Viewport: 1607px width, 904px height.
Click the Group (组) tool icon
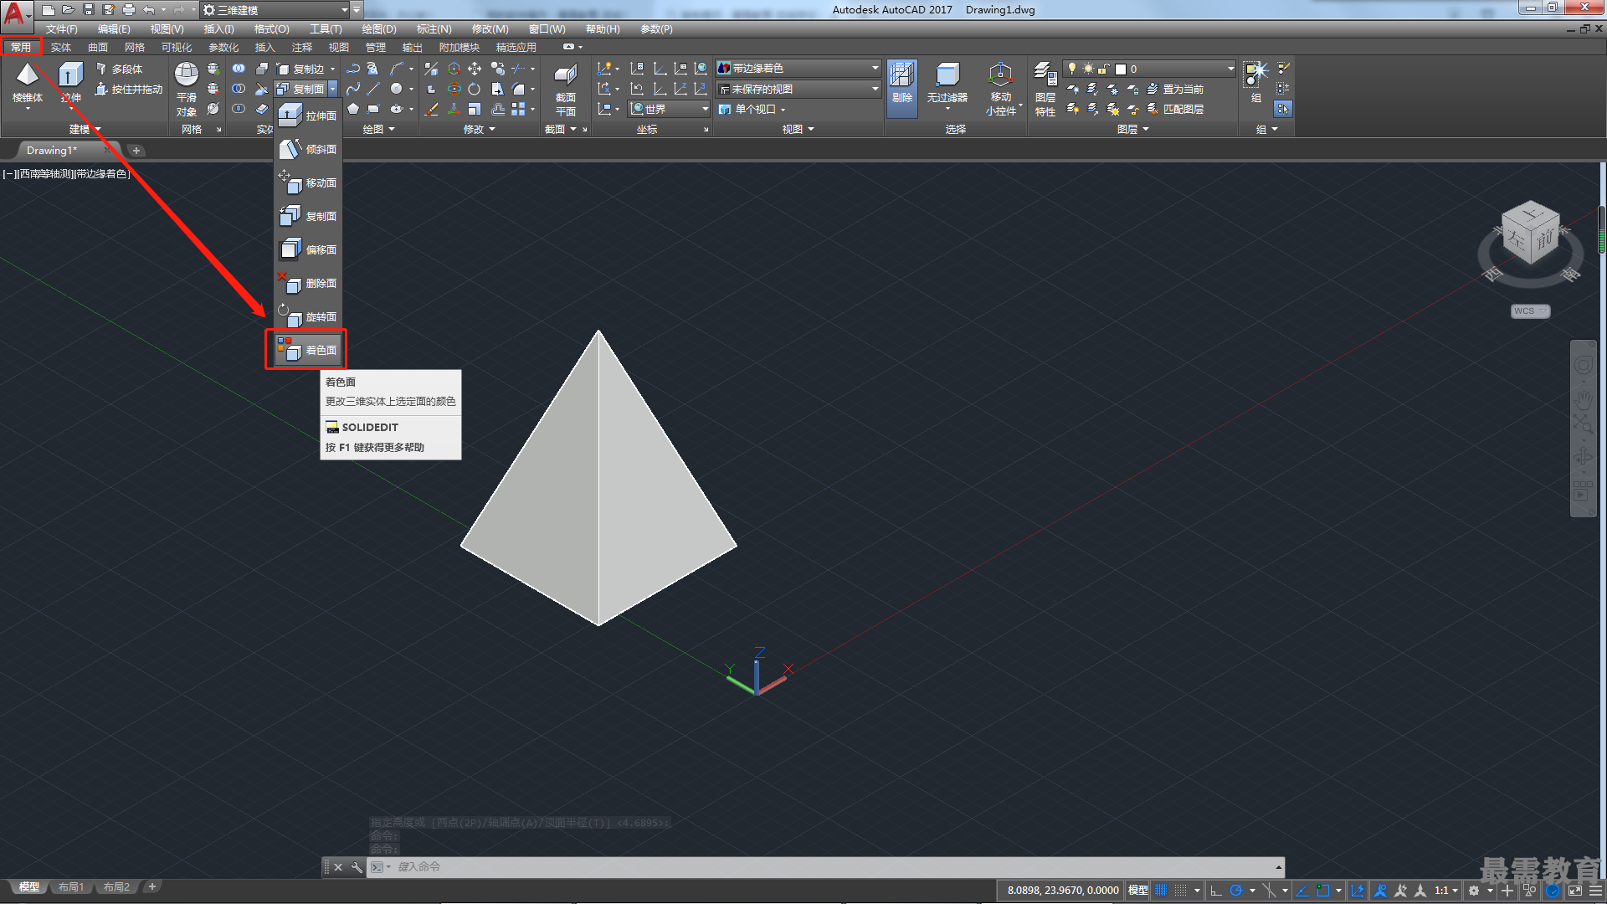tap(1255, 82)
